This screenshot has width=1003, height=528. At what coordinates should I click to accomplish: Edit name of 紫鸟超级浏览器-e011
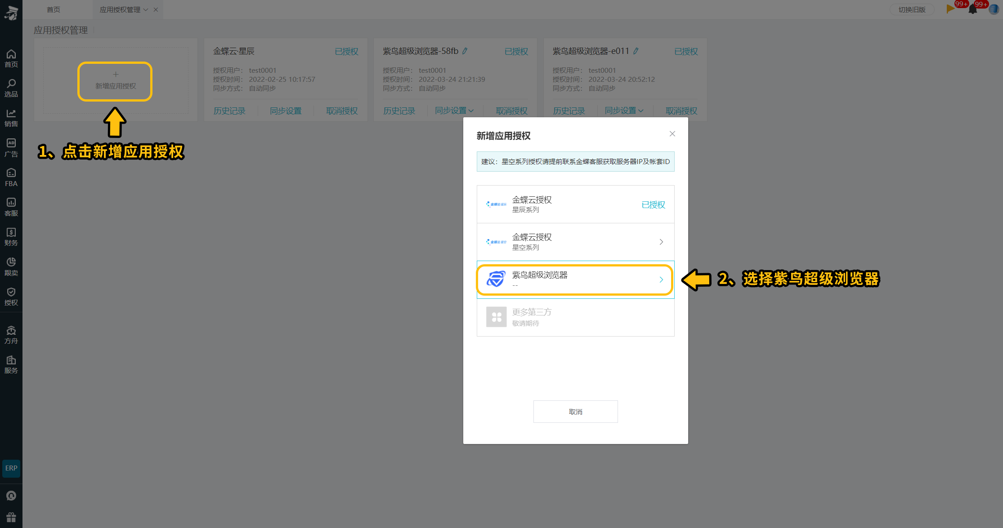(636, 51)
